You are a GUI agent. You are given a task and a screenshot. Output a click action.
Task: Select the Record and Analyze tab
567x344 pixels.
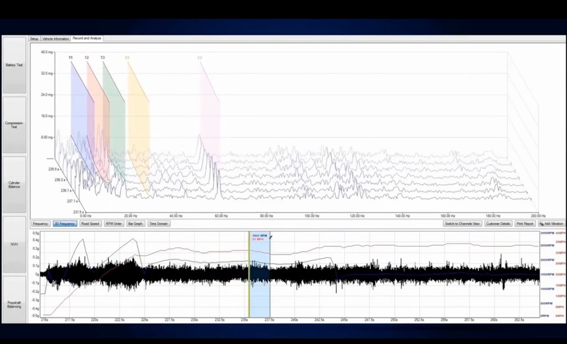coord(87,38)
